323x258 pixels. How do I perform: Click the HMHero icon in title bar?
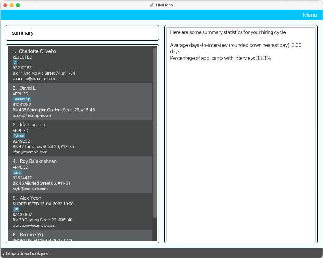152,5
